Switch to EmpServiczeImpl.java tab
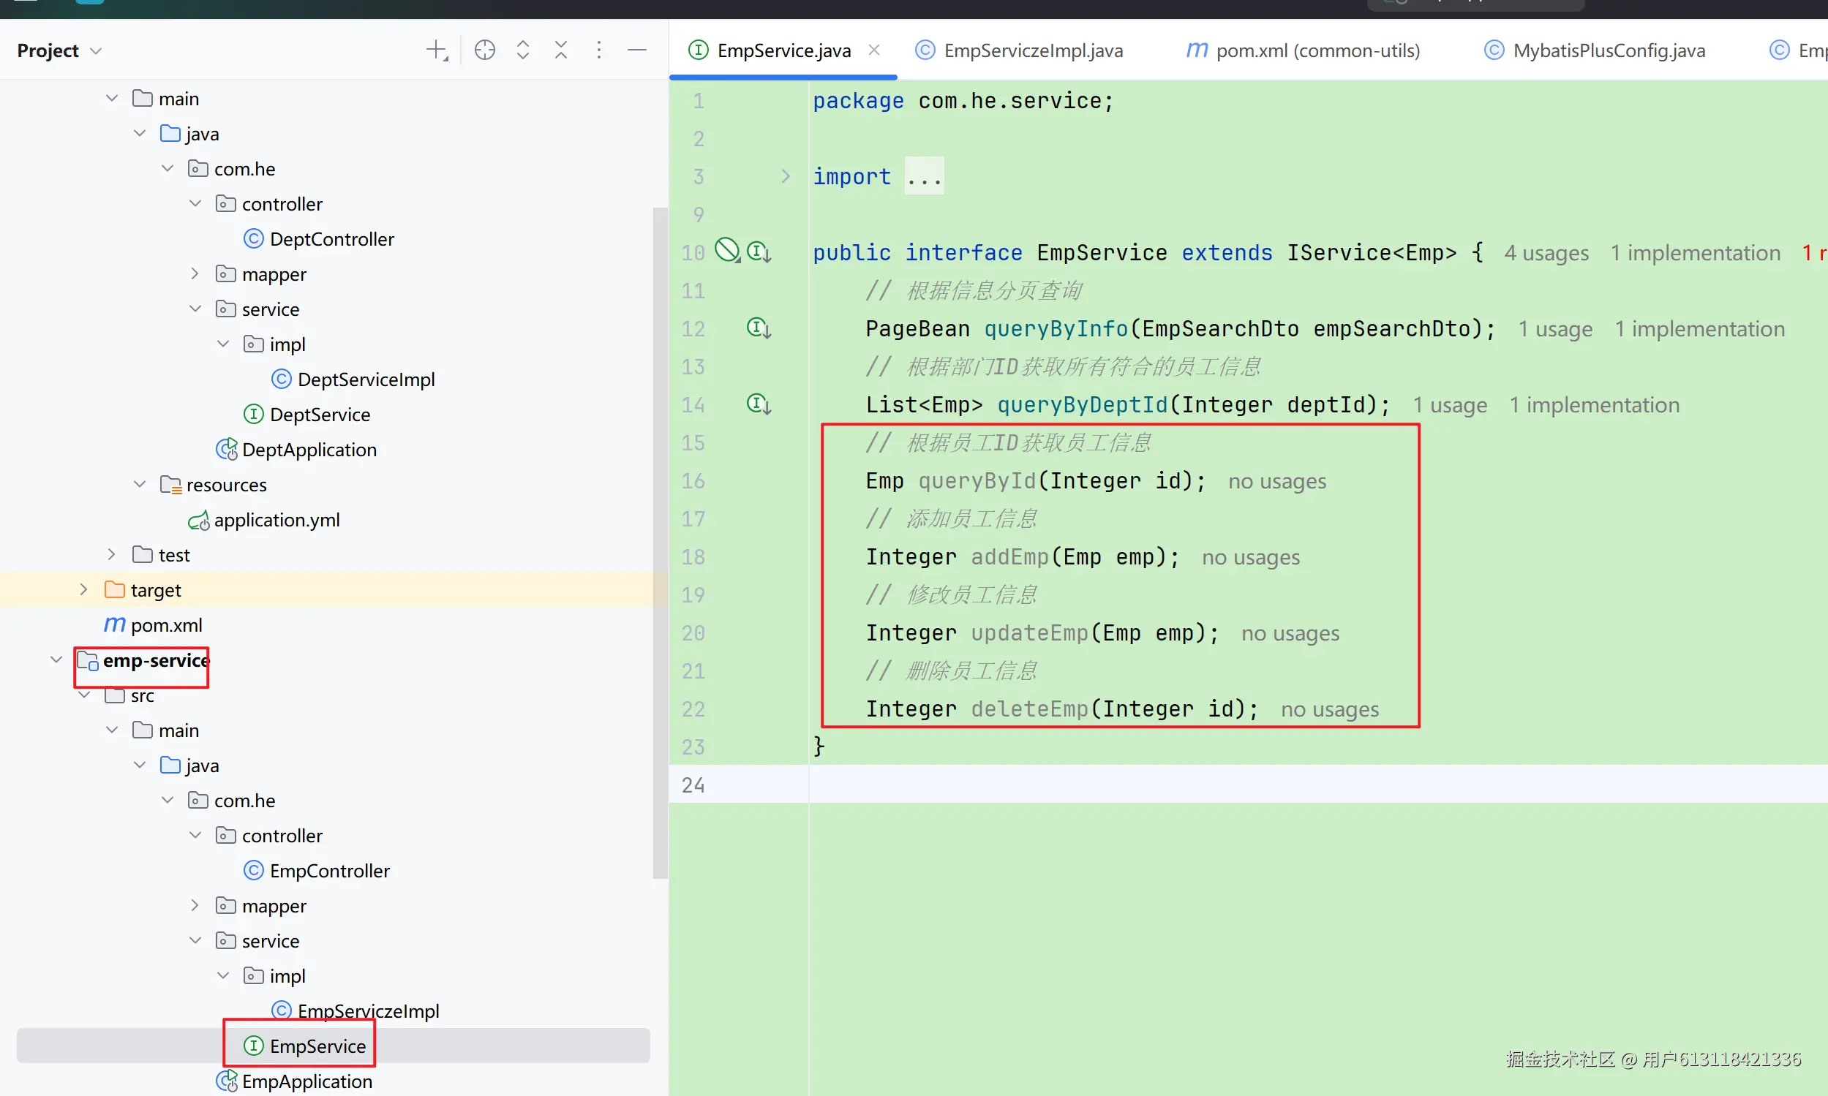 1032,50
